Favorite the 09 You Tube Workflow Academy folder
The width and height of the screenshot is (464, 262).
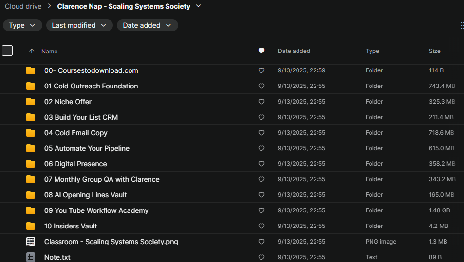coord(261,210)
